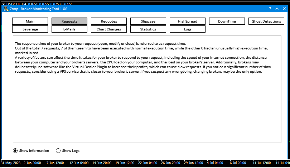Select the Show Information radio button
The image size is (290, 168).
[15, 150]
